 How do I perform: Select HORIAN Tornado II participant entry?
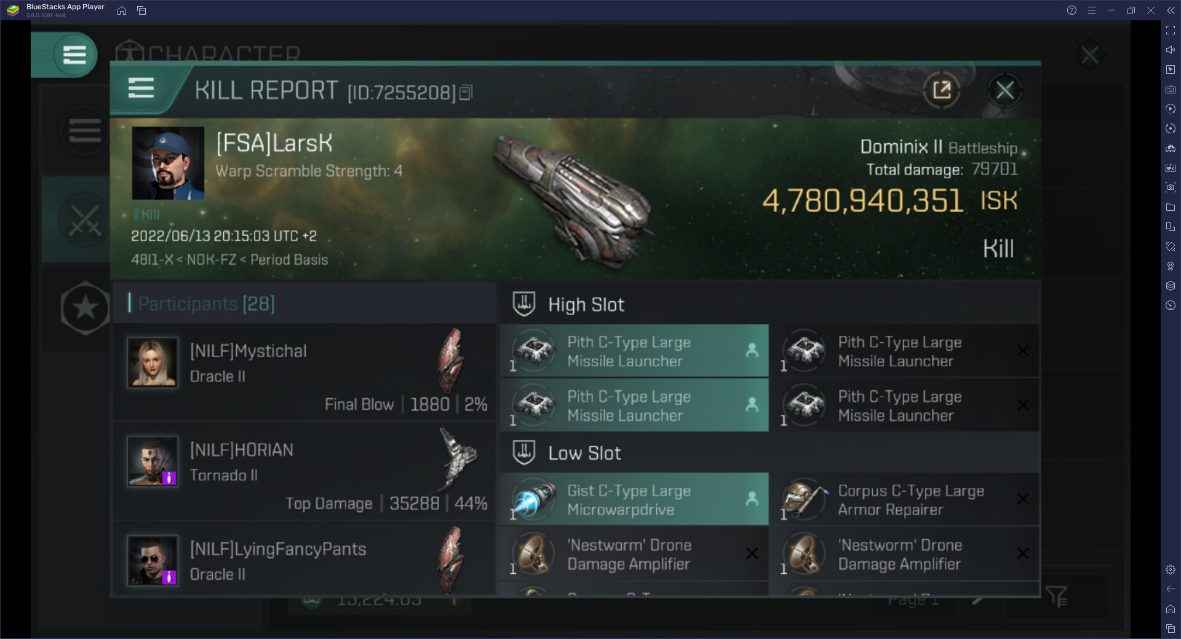point(304,471)
